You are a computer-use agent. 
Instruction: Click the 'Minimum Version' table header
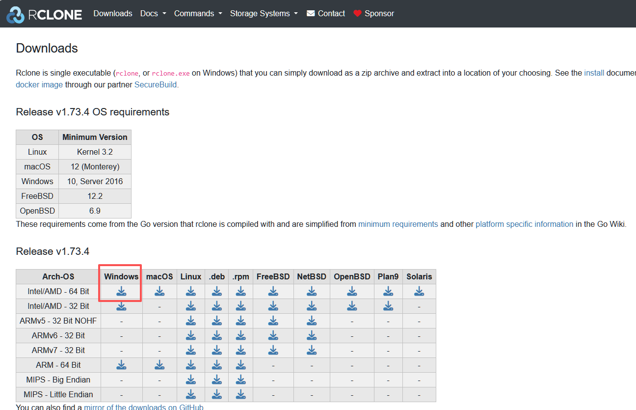coord(95,137)
